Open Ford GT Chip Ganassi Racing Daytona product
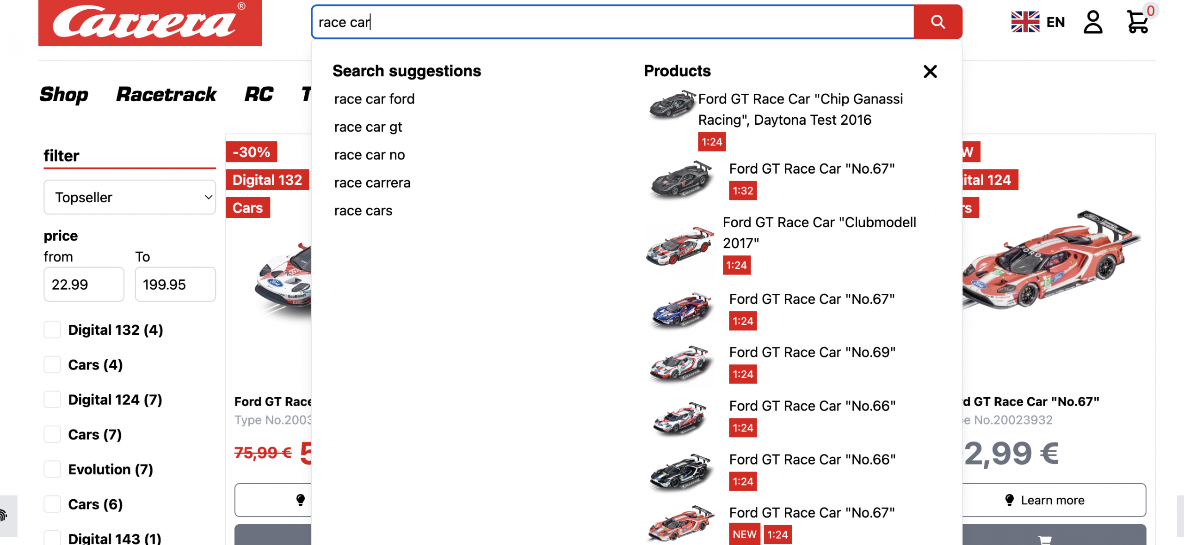Image resolution: width=1184 pixels, height=545 pixels. point(800,109)
